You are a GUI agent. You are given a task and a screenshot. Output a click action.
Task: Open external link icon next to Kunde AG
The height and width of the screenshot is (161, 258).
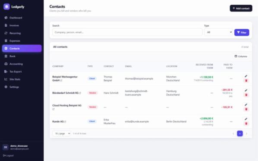point(65,122)
